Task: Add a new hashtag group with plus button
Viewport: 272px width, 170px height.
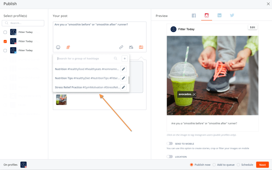Action: (x=124, y=58)
